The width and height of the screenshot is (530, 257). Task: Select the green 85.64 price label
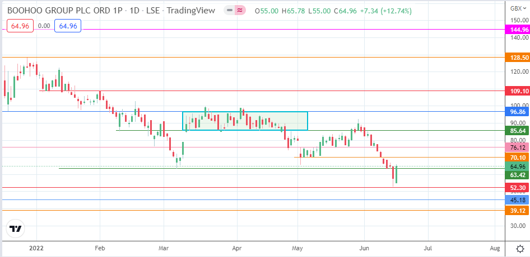tap(517, 131)
